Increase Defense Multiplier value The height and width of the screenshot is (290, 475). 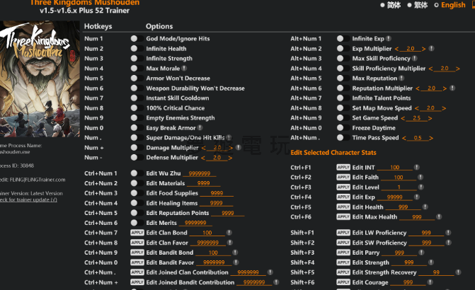(230, 158)
